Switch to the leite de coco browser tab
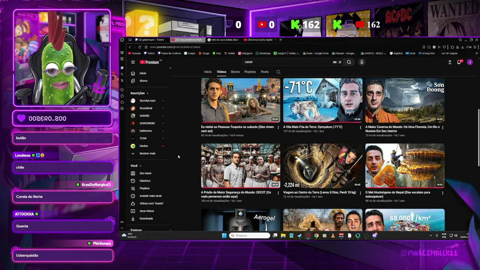Screen dimensions: 480x270 point(223,40)
